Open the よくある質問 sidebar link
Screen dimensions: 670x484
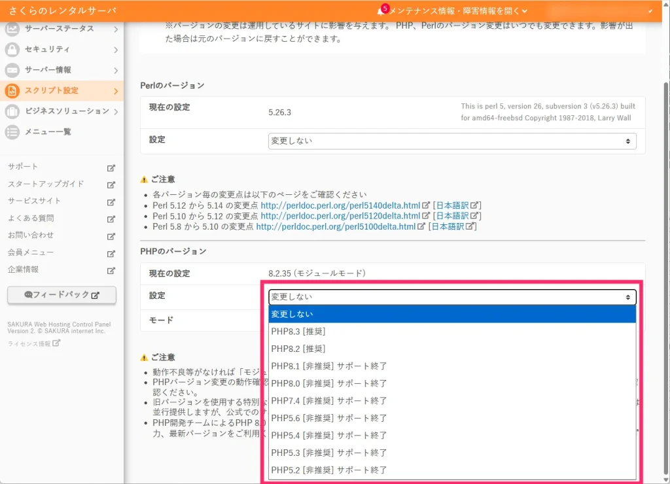click(30, 218)
